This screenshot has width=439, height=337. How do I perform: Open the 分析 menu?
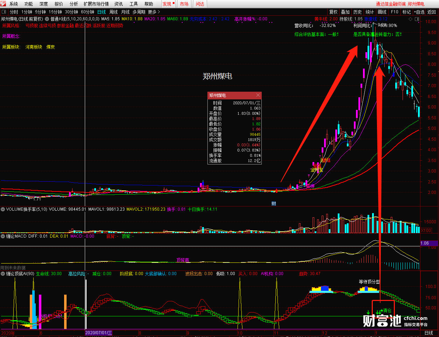(x=74, y=4)
